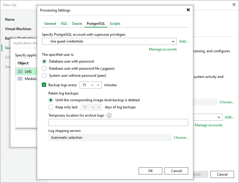The image size is (239, 183).
Task: Uncheck the Backup logs every checkbox
Action: point(44,84)
